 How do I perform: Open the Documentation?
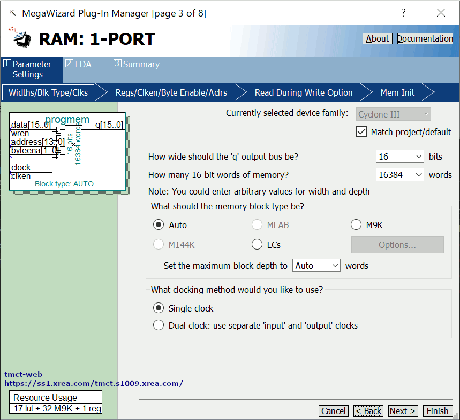425,38
